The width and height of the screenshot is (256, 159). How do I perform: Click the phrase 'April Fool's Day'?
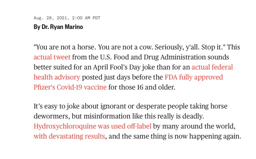pyautogui.click(x=117, y=67)
